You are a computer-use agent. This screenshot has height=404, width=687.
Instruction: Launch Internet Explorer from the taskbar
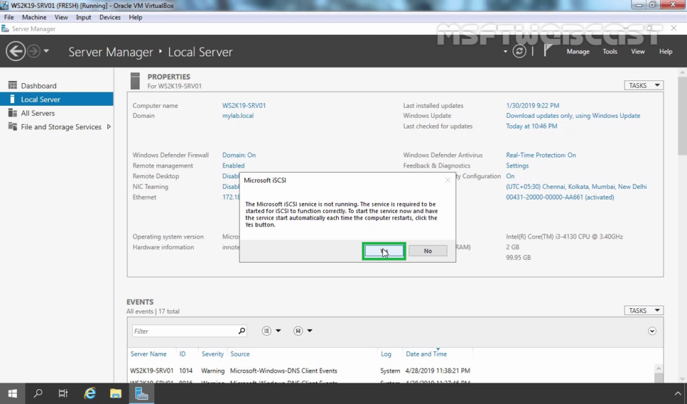coord(90,393)
